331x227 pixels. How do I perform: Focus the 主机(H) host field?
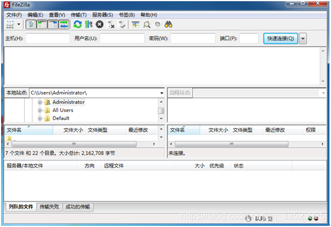(x=47, y=38)
